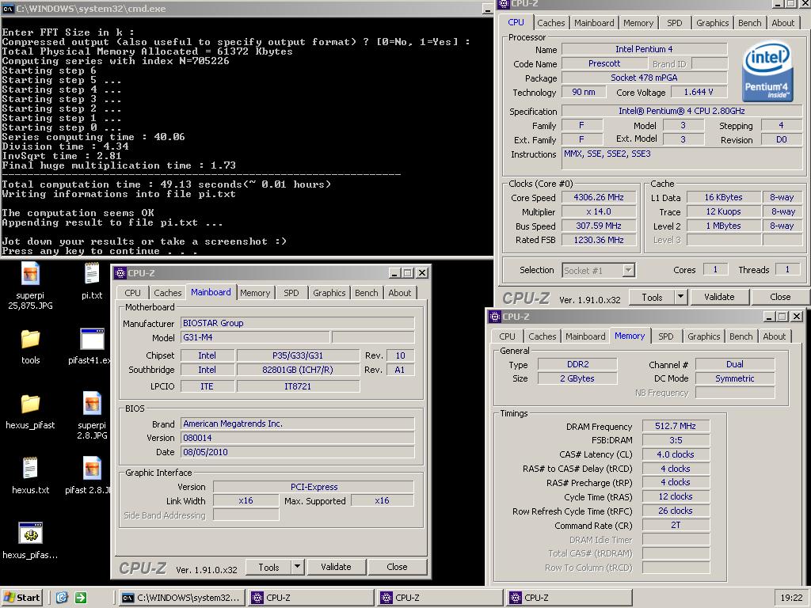This screenshot has height=608, width=811.
Task: Click the Core Voltage 1.644 V value
Action: (x=699, y=92)
